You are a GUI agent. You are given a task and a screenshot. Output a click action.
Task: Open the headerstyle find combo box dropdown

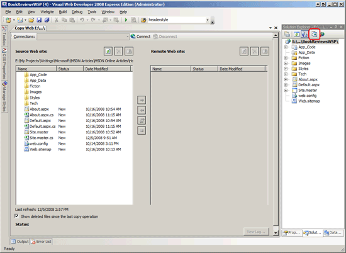(x=207, y=20)
